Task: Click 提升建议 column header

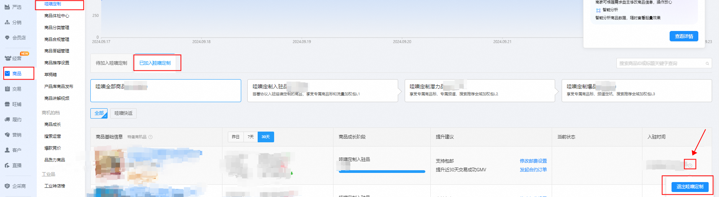Action: point(444,137)
